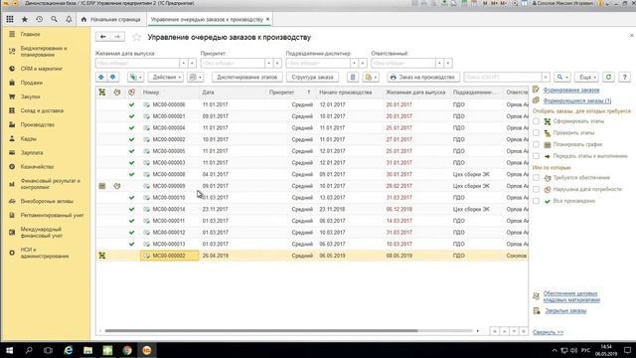
Task: Open Windows Start menu
Action: click(9, 350)
